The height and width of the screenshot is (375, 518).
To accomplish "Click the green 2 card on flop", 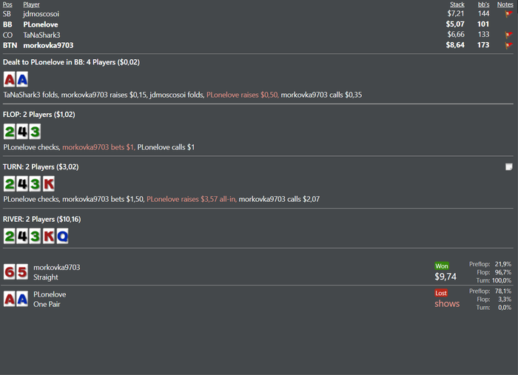I will coord(9,132).
